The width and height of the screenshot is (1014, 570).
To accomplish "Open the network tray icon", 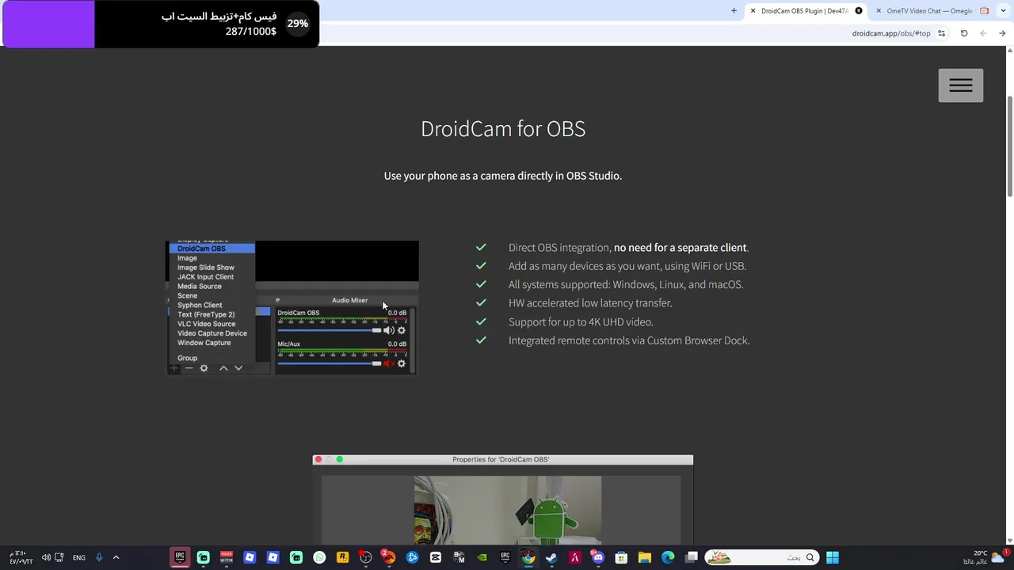I will pos(59,557).
